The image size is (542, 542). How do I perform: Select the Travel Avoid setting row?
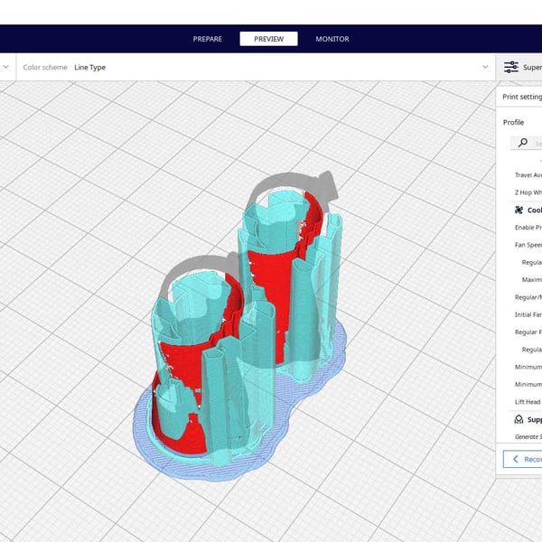528,175
